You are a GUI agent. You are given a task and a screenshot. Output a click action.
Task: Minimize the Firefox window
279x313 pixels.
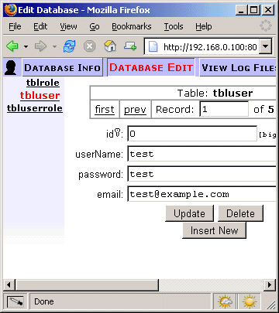pyautogui.click(x=241, y=10)
